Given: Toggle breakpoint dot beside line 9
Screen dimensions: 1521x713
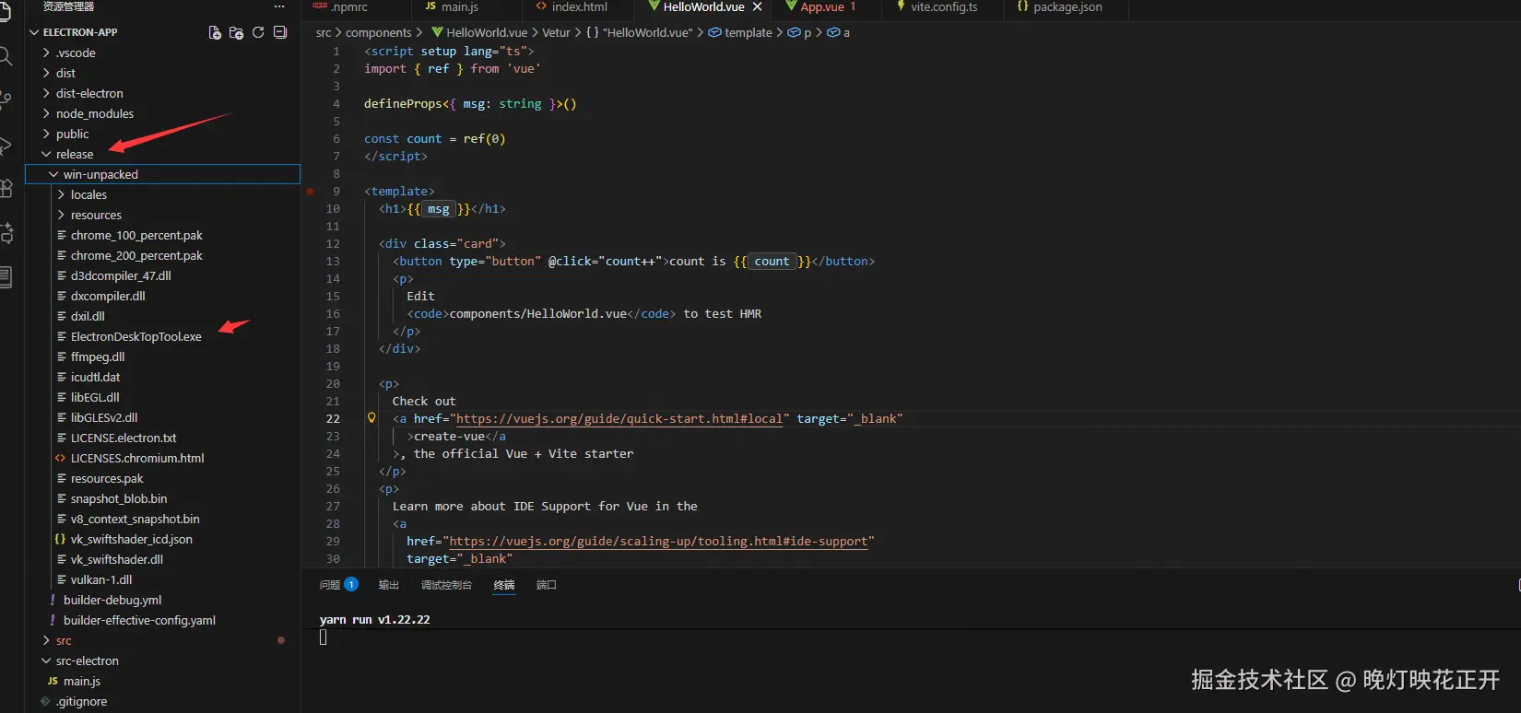Looking at the screenshot, I should [311, 192].
